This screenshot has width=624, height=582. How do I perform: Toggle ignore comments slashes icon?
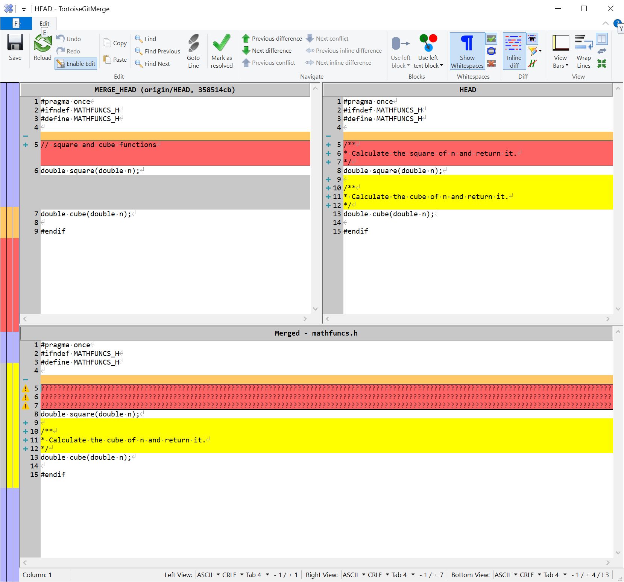pyautogui.click(x=532, y=64)
